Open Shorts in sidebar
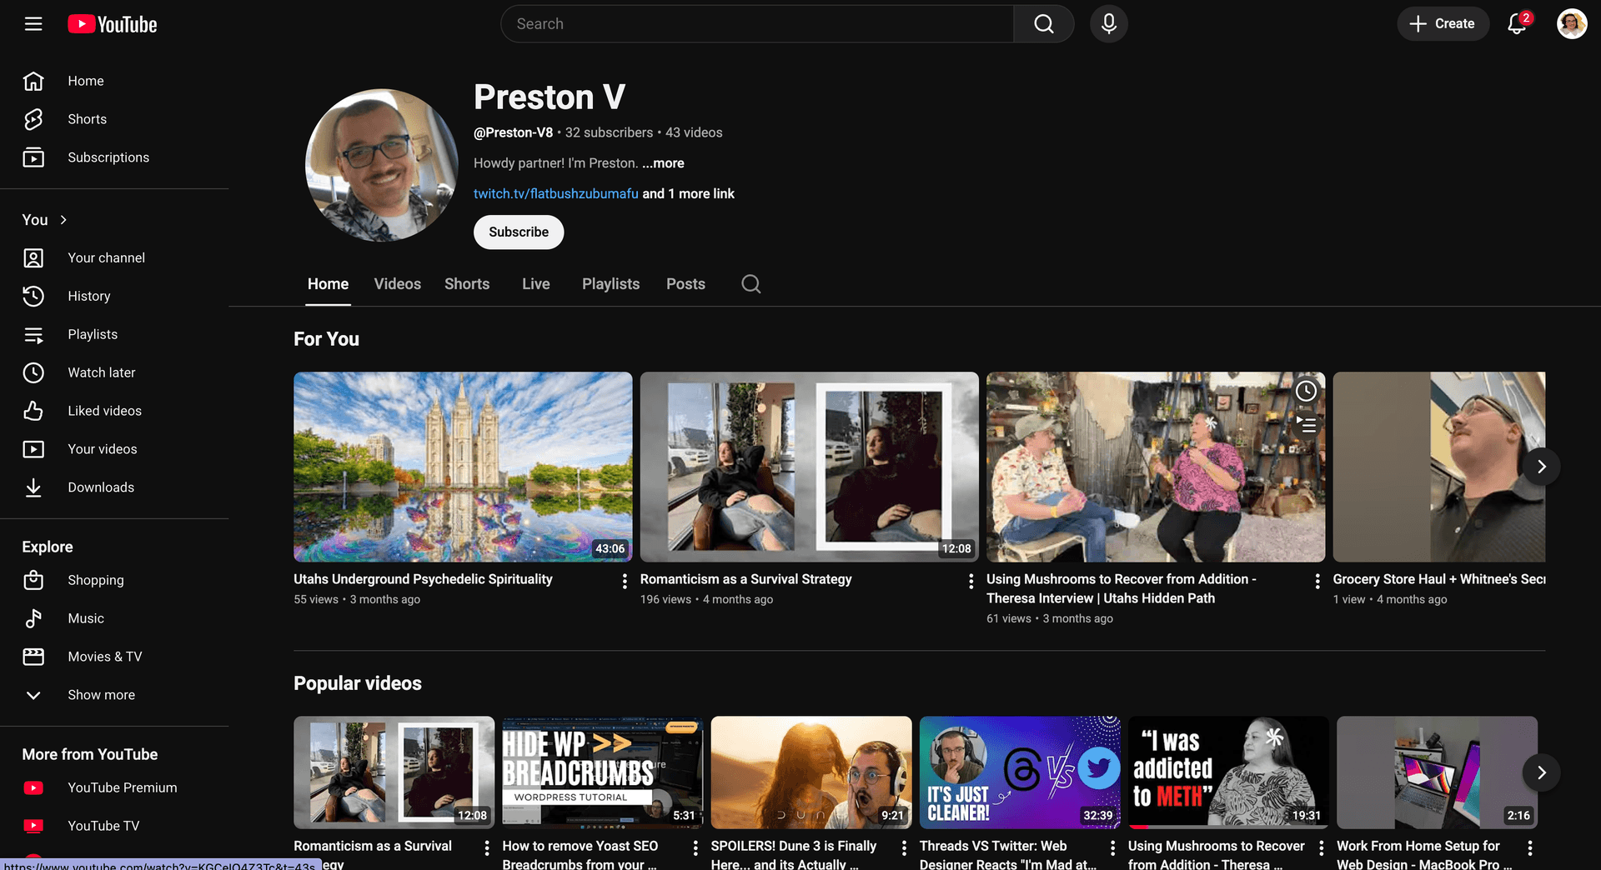This screenshot has width=1601, height=870. click(x=114, y=119)
